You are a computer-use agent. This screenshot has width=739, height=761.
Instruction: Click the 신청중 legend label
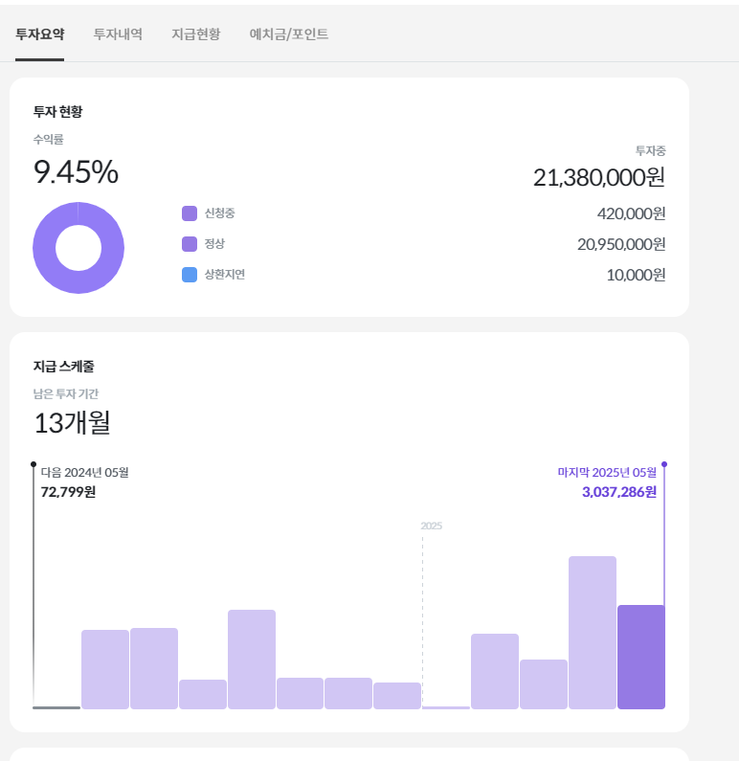(x=220, y=213)
